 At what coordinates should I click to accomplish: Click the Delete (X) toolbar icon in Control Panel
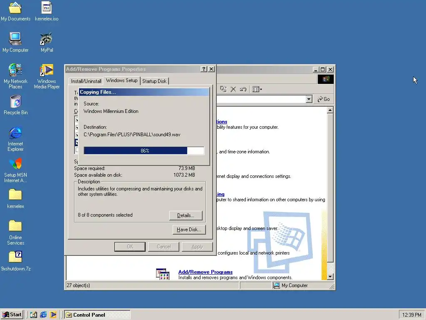233,89
